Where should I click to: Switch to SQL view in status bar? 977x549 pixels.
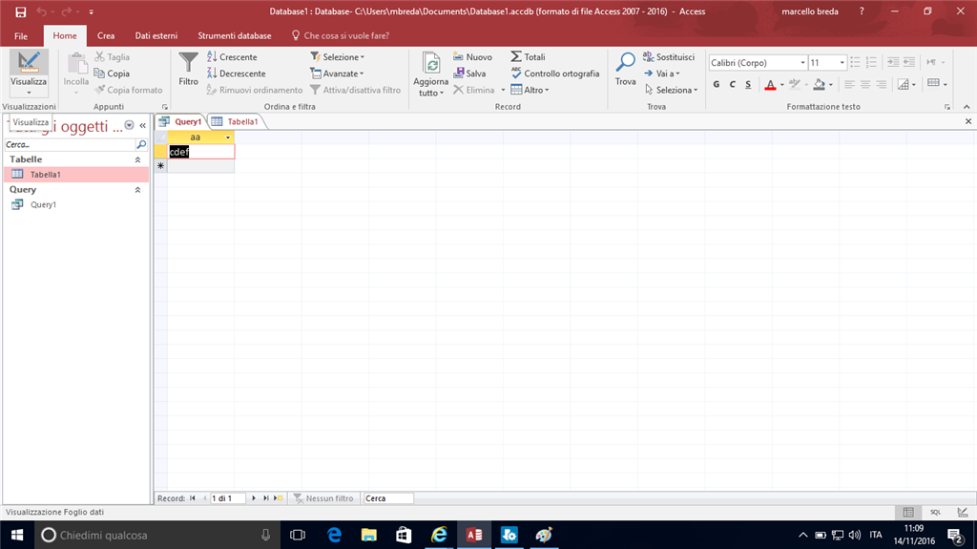(x=935, y=512)
